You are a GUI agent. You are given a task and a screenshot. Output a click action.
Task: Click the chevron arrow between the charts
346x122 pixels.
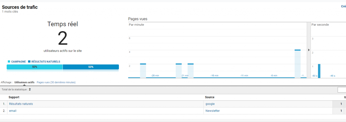pyautogui.click(x=309, y=50)
